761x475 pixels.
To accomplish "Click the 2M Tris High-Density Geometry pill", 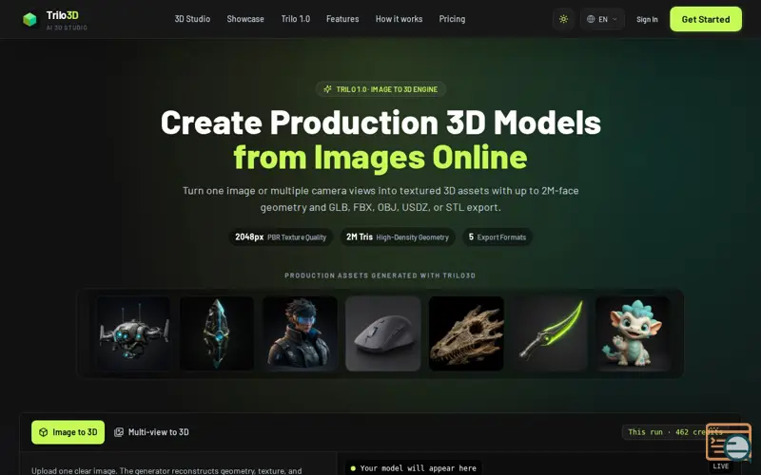I will point(398,237).
